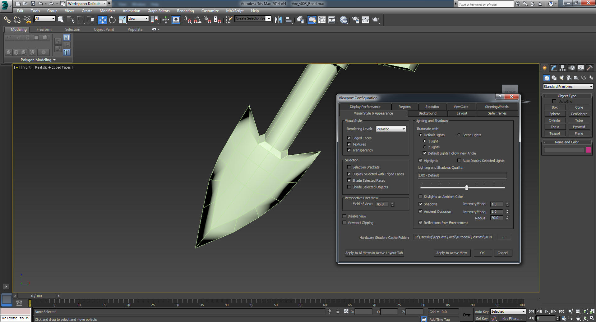
Task: Click the Set Keys key icon
Action: pos(466,315)
